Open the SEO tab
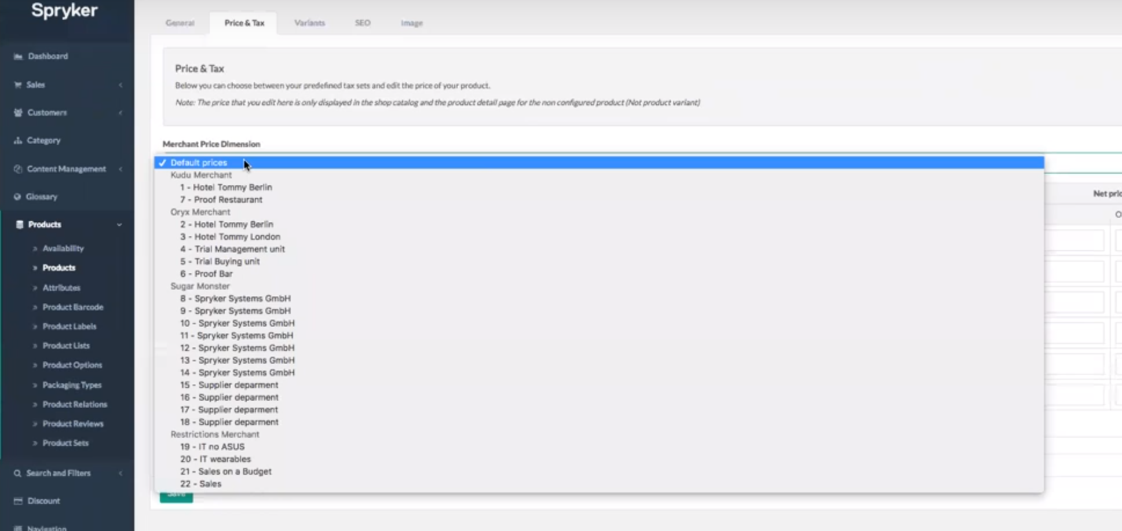 (x=363, y=23)
